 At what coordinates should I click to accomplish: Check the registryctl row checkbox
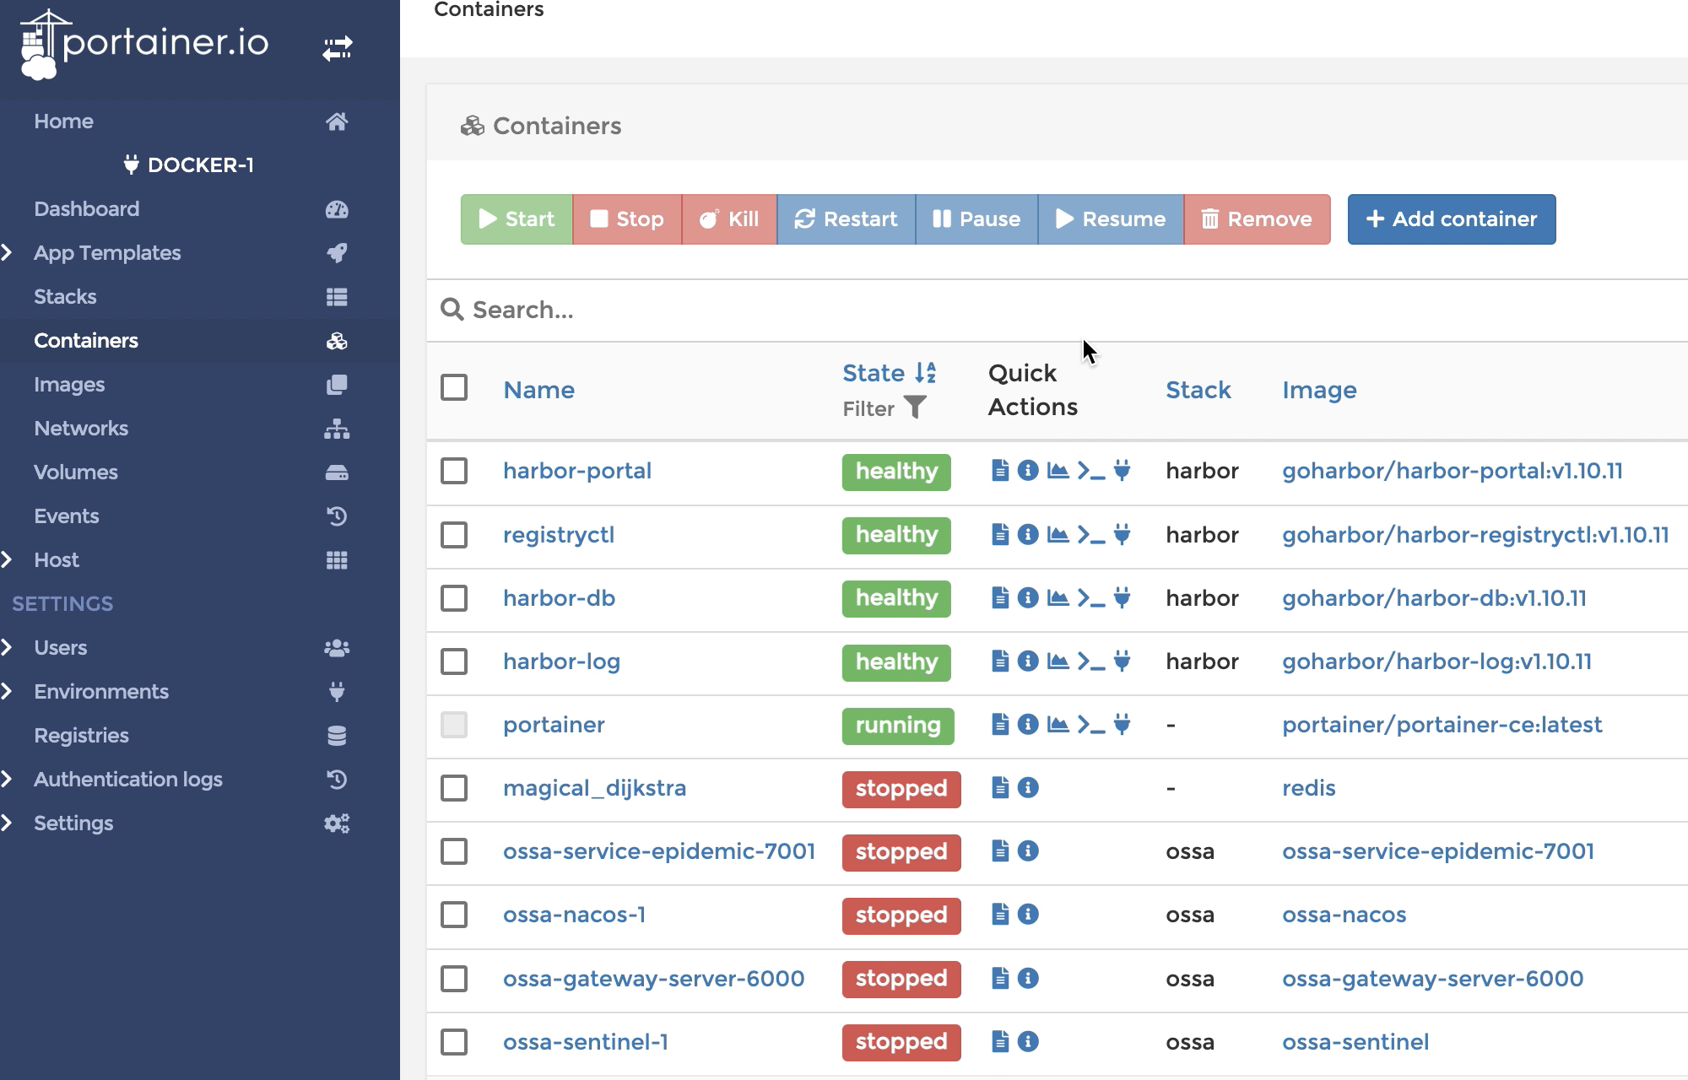454,534
